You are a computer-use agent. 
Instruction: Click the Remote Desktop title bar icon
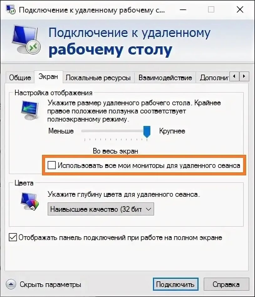(x=10, y=9)
